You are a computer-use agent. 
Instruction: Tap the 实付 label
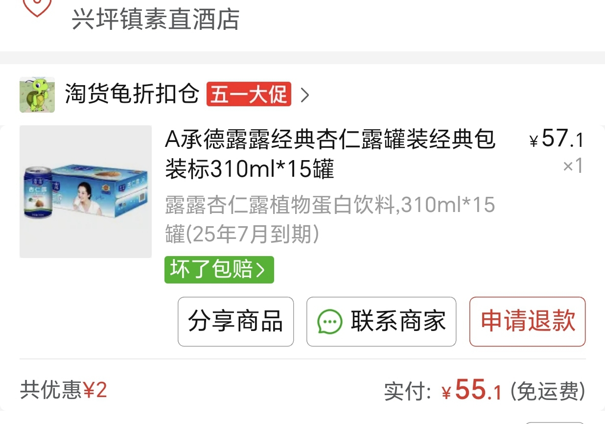(408, 392)
